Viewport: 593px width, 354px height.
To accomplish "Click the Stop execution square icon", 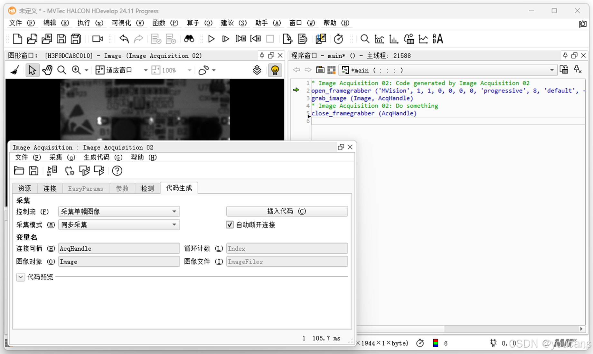I will tap(270, 39).
